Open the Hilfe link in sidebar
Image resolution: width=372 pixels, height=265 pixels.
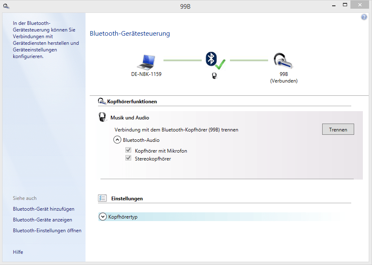tap(18, 252)
